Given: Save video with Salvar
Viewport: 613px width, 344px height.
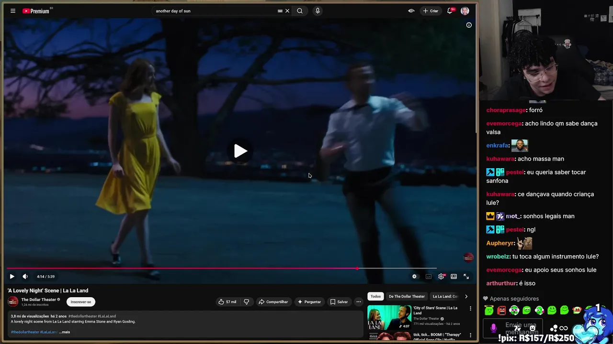Looking at the screenshot, I should (x=339, y=302).
